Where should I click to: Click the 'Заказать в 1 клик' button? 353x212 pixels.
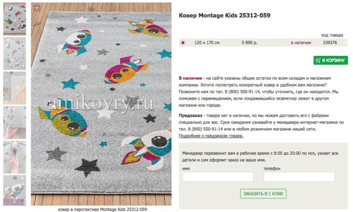tap(263, 194)
